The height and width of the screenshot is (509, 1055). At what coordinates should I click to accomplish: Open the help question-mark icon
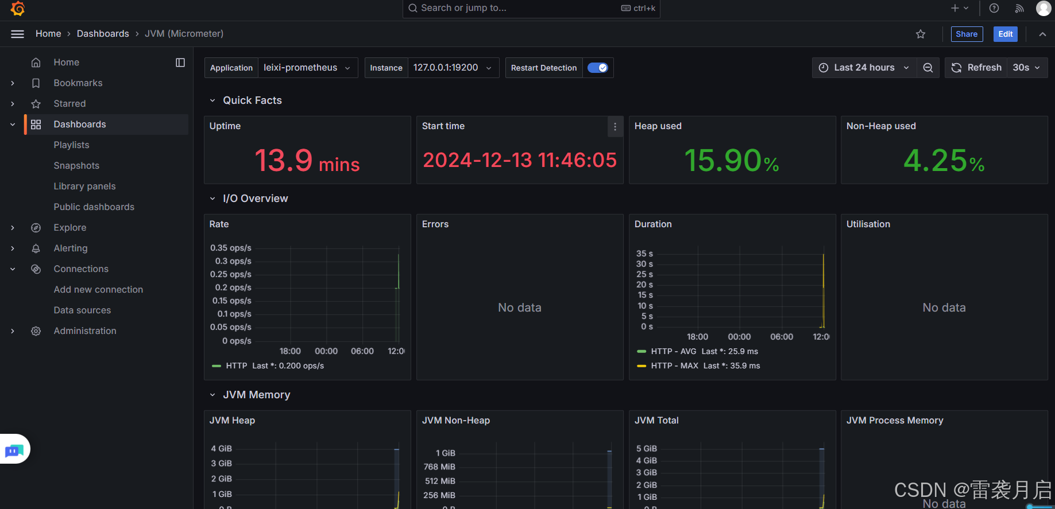coord(994,8)
